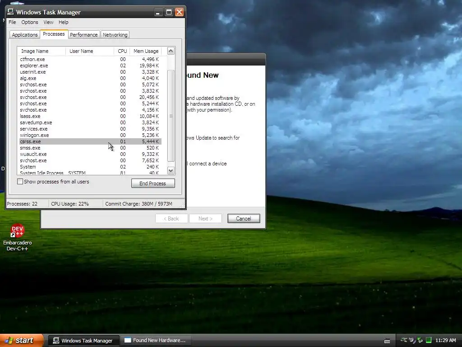The height and width of the screenshot is (347, 462).
Task: Click the Windows Task Manager taskbar button
Action: pos(83,341)
